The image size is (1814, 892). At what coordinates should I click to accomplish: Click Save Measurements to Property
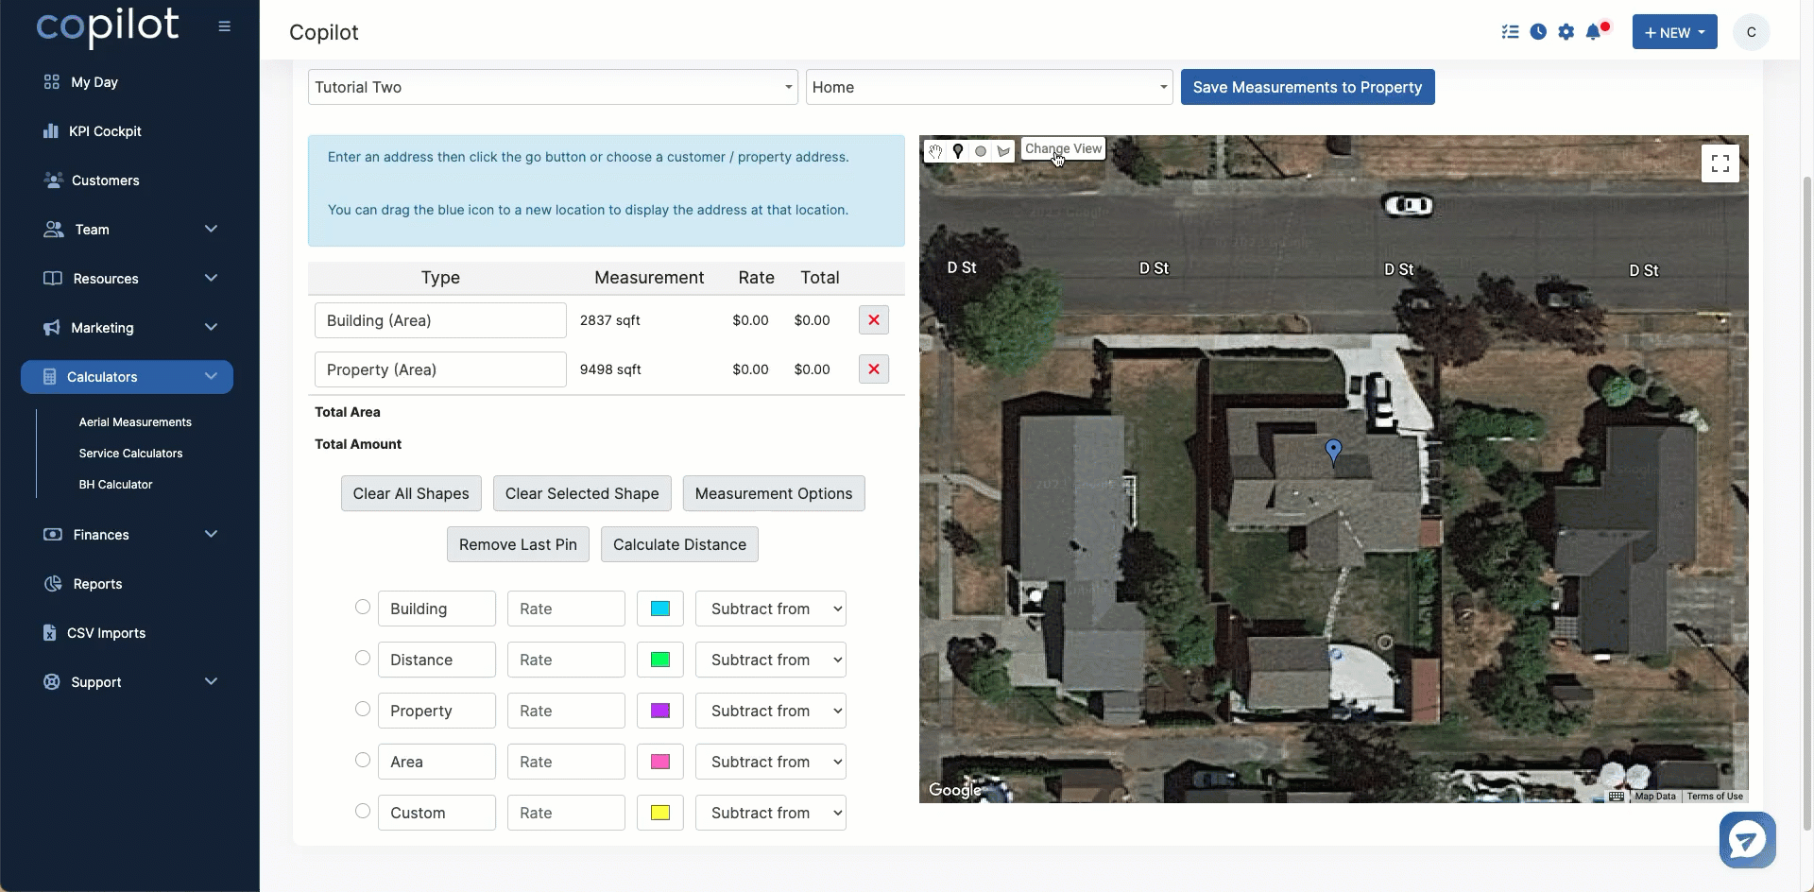(1308, 87)
